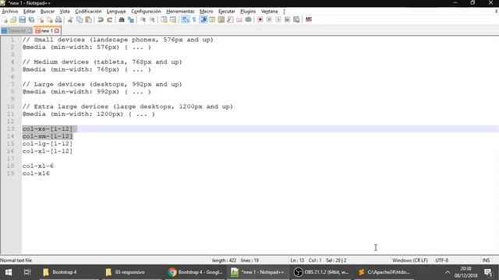Open the Buscar menu

point(48,12)
